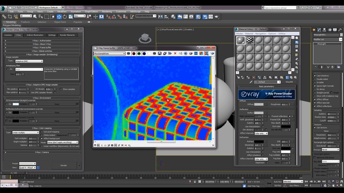Save image icon in V-Ray frame buffer
Viewport: 344px width, 193px height.
(160, 54)
